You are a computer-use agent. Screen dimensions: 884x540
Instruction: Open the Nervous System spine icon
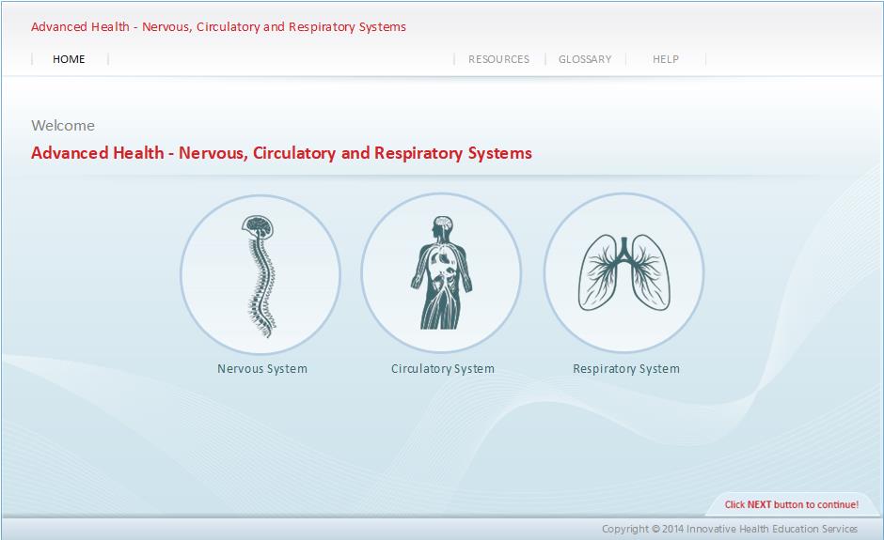click(x=260, y=274)
